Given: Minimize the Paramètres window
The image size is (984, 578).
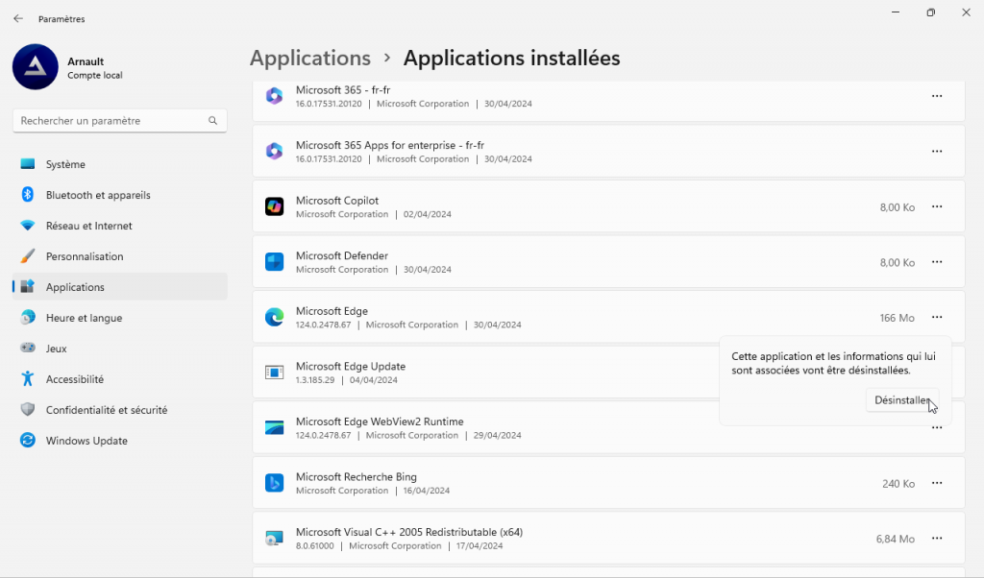Looking at the screenshot, I should 896,12.
